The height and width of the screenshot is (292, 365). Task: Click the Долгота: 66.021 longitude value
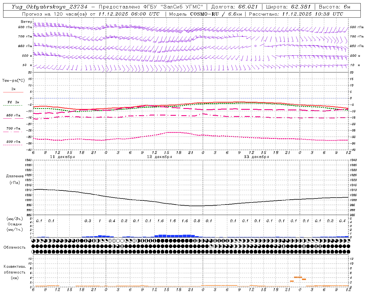[x=234, y=7]
